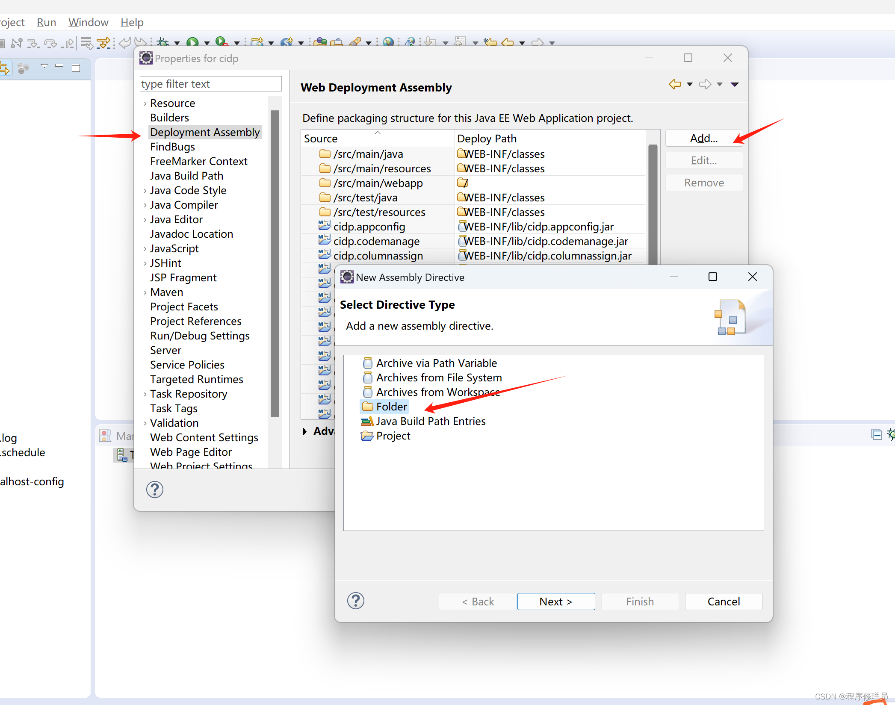The image size is (895, 705).
Task: Click the properties tree vertical scrollbar
Action: pyautogui.click(x=275, y=263)
